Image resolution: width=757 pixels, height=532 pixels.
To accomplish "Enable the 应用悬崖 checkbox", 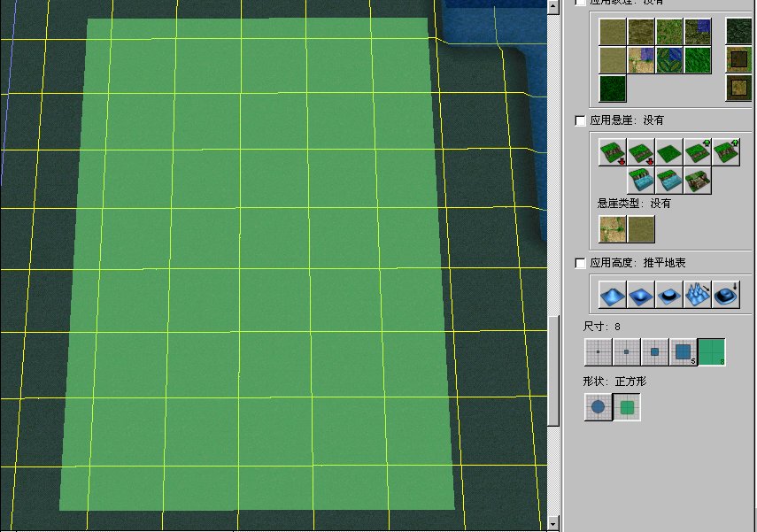I will (x=581, y=120).
